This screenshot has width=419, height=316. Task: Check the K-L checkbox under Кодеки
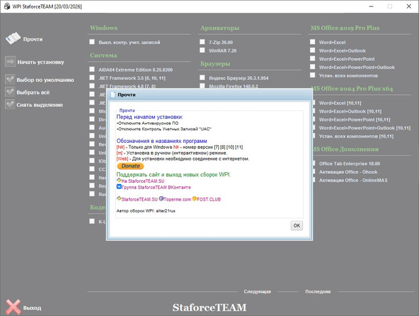pos(92,221)
